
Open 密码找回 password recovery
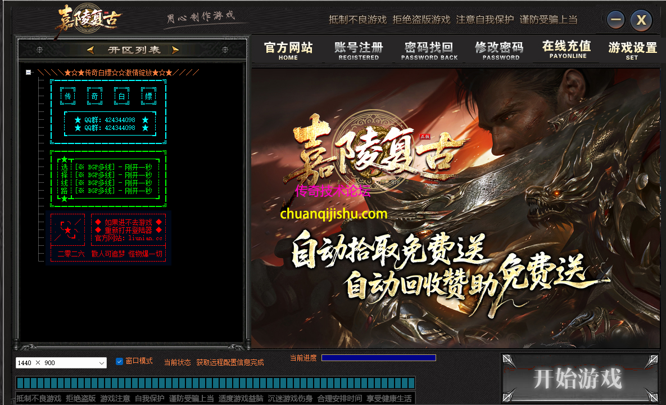[x=429, y=48]
